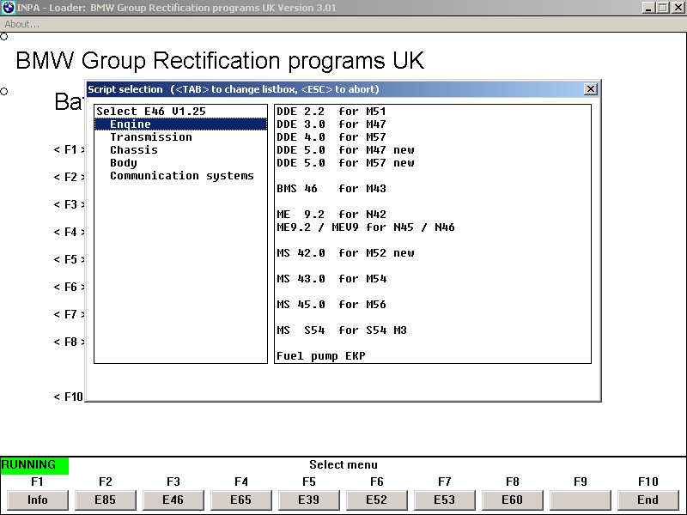Open the About... menu
687x515 pixels.
click(22, 25)
